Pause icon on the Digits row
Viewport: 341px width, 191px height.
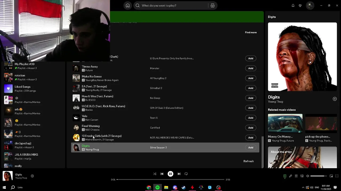point(76,148)
